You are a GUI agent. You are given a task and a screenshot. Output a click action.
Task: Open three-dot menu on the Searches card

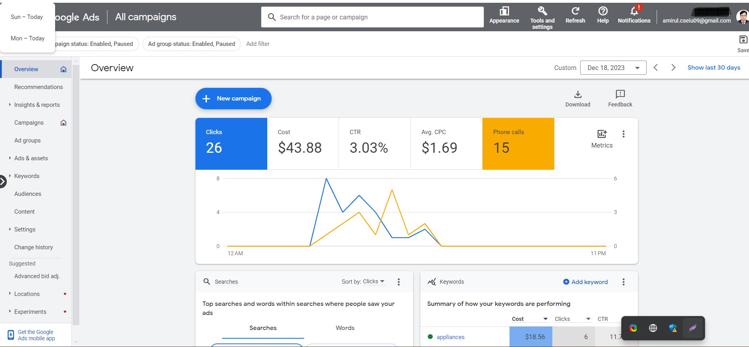tap(398, 282)
